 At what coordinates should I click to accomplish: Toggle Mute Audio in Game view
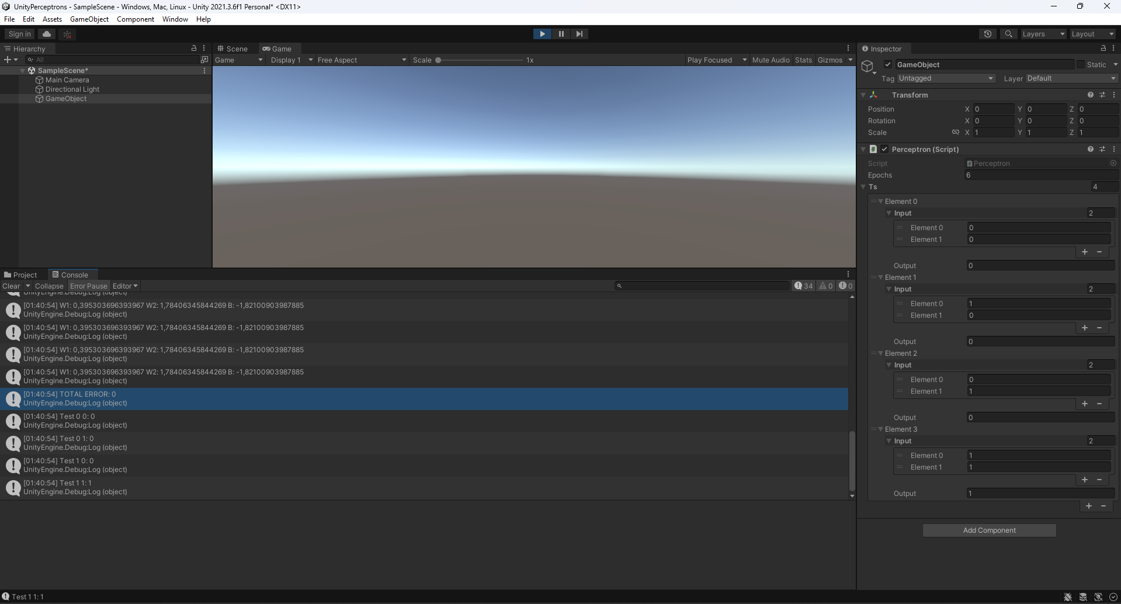point(771,60)
